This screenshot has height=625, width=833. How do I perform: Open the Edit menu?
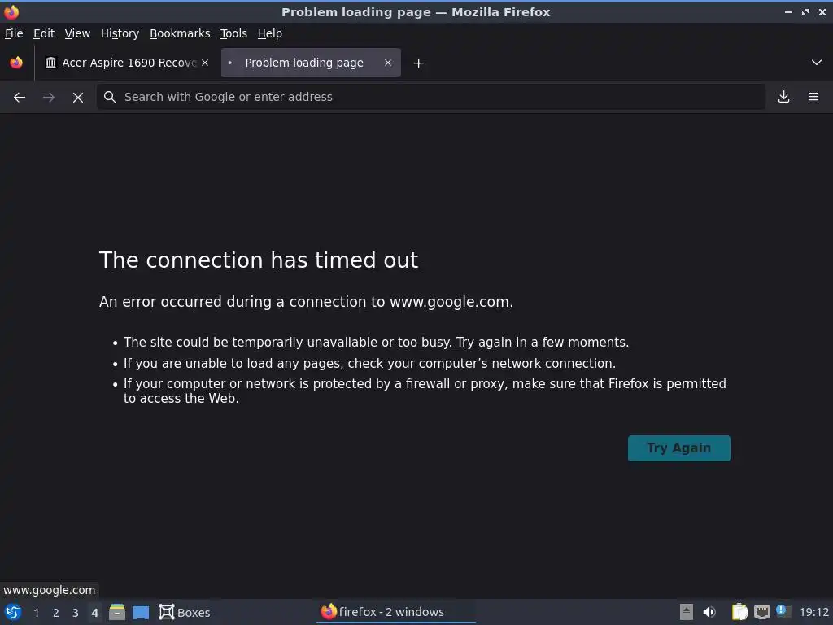(44, 33)
